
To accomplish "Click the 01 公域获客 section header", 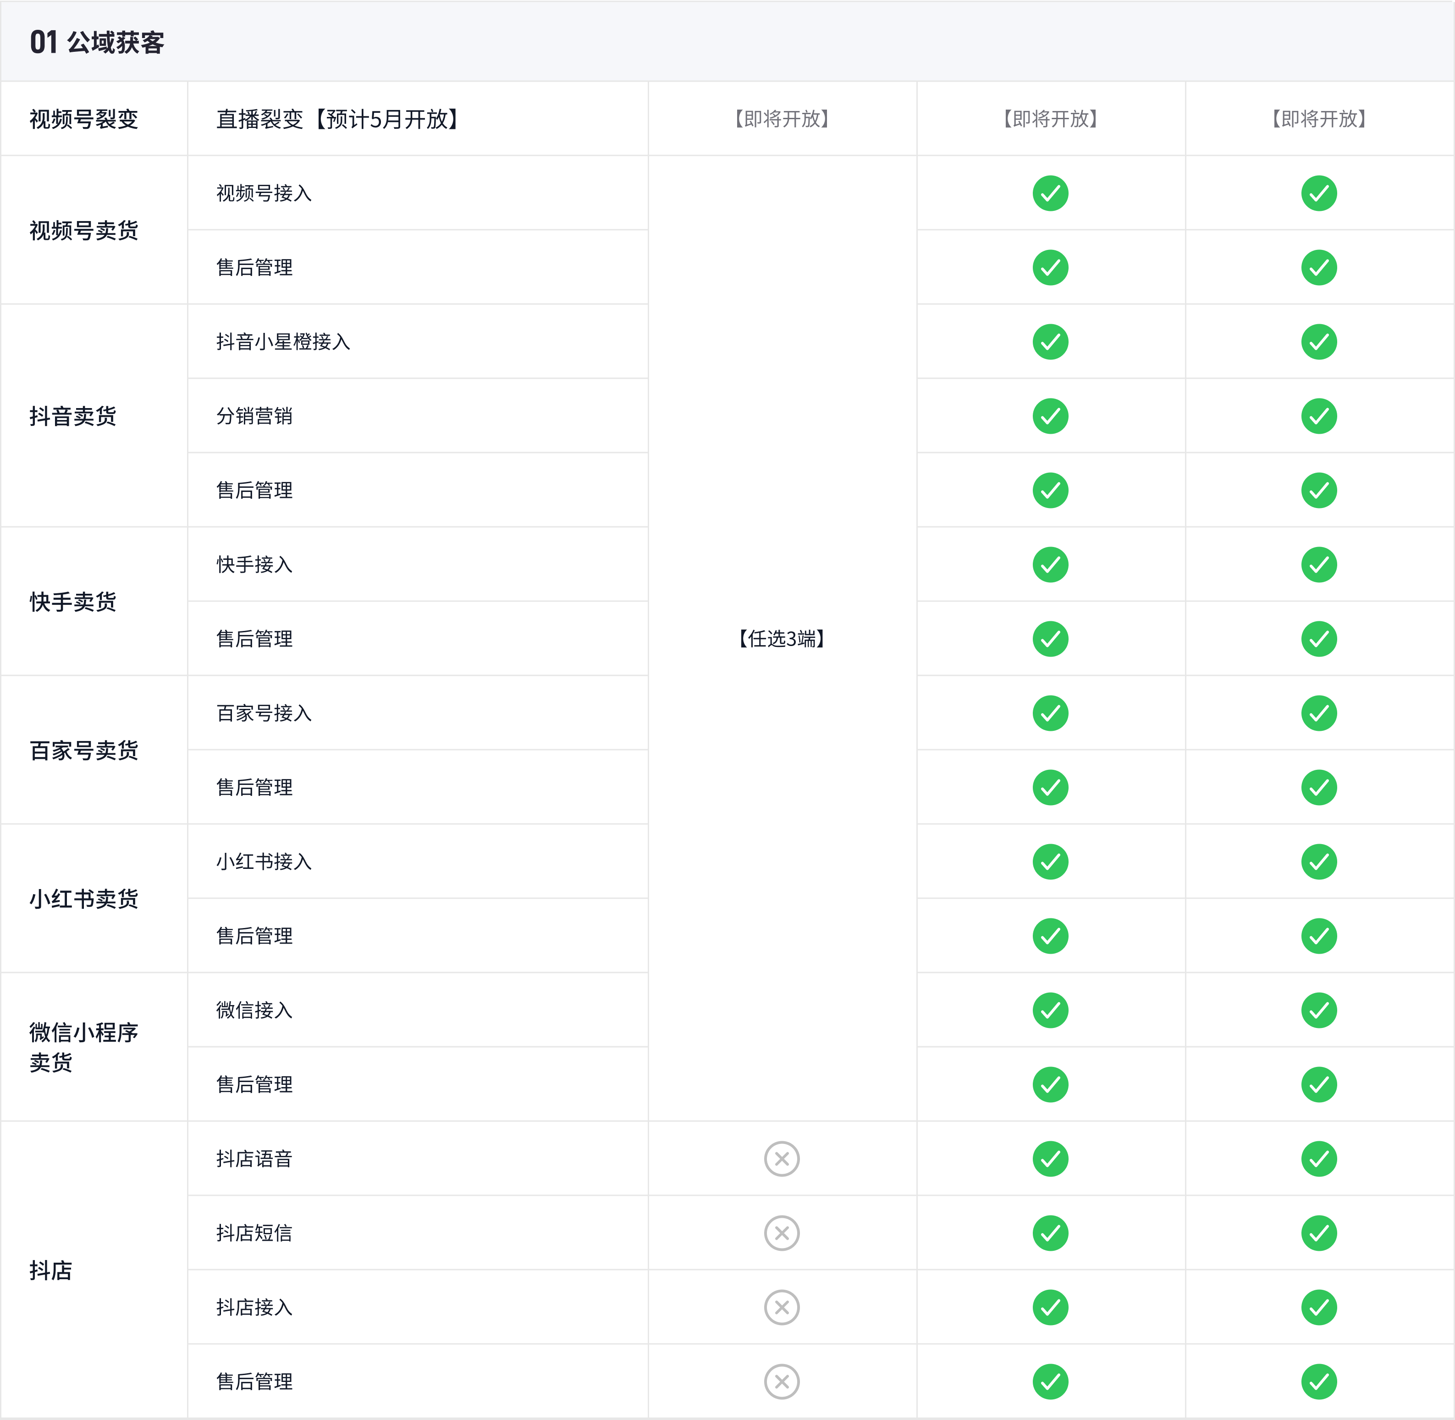I will (97, 43).
